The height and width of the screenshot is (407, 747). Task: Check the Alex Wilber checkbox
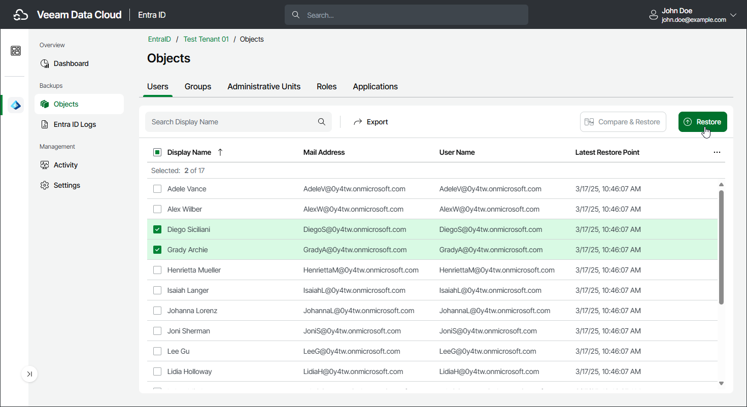[x=157, y=209]
